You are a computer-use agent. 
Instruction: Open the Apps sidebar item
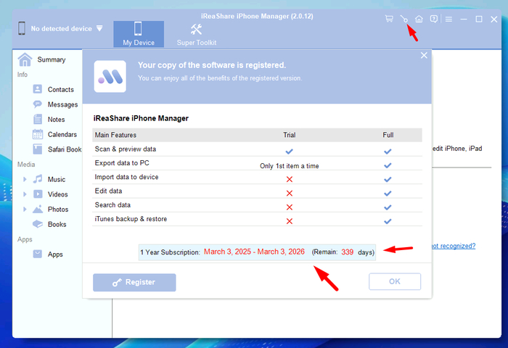(x=55, y=254)
